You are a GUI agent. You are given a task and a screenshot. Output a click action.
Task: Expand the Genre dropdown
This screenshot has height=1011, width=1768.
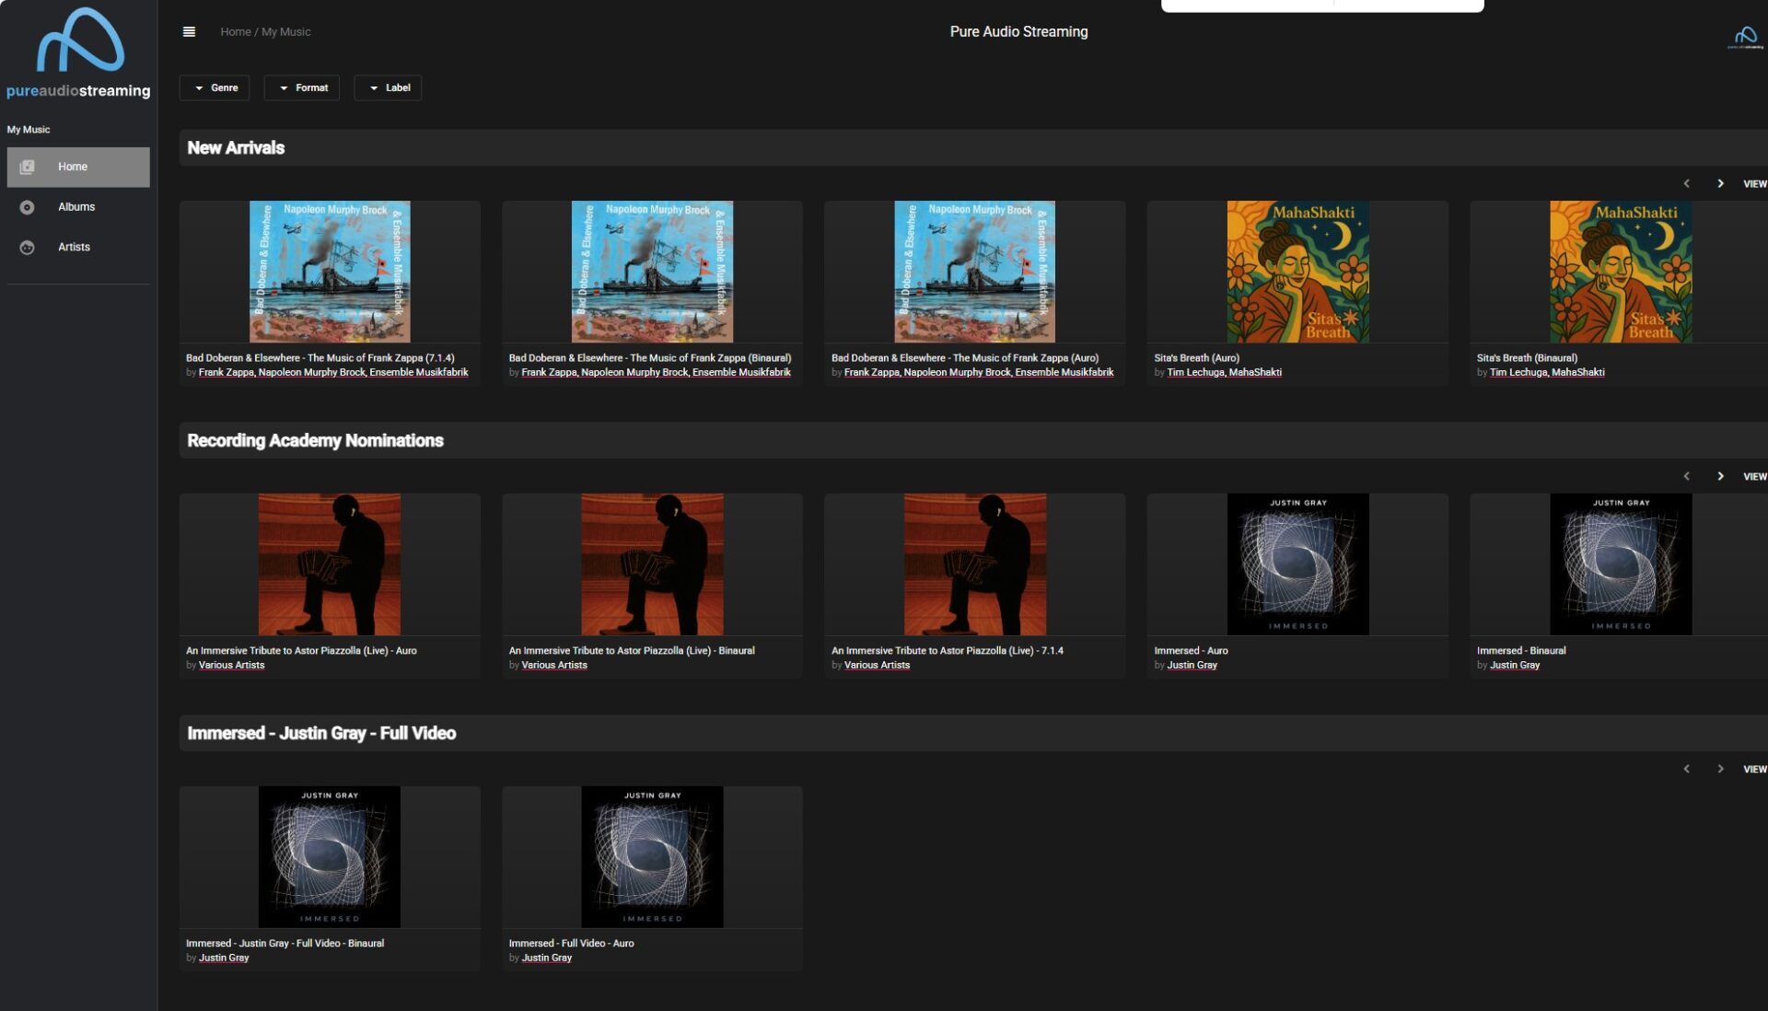pos(215,88)
